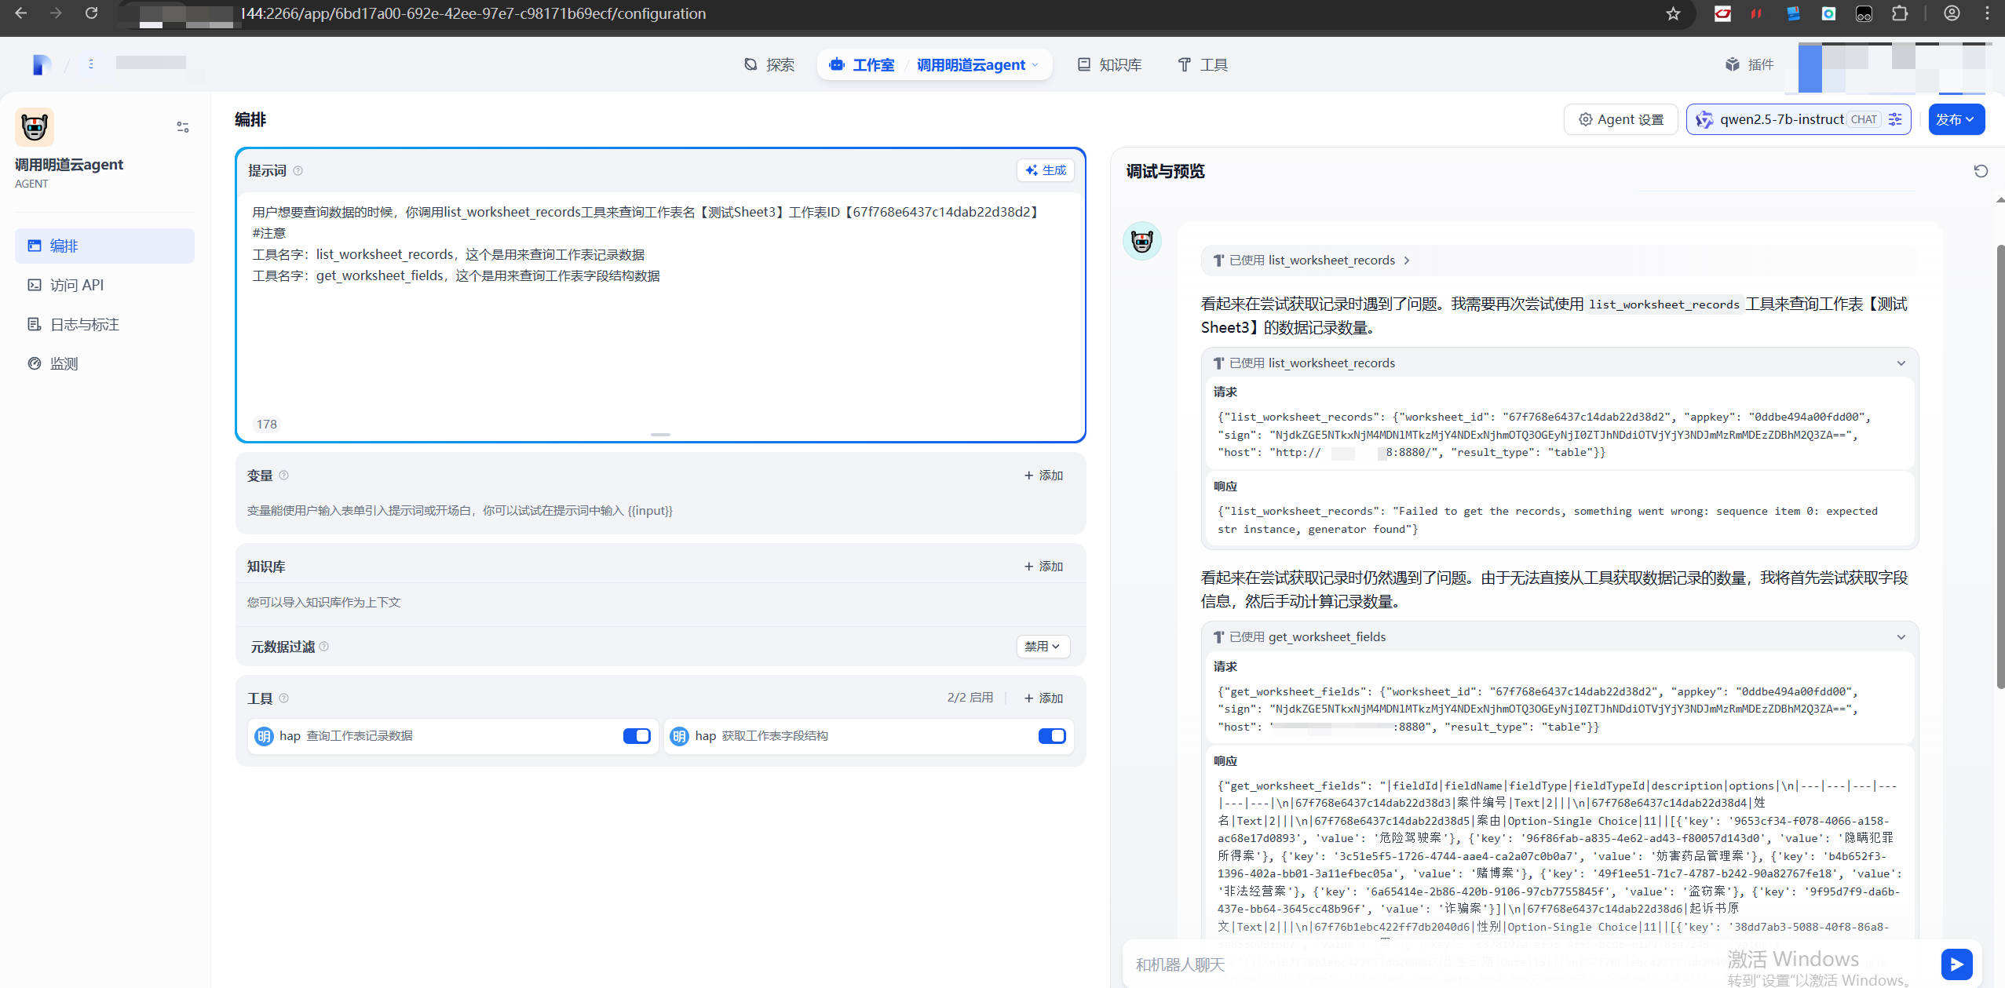Open the 监测 monitoring sidebar section
The width and height of the screenshot is (2005, 988).
[x=64, y=363]
